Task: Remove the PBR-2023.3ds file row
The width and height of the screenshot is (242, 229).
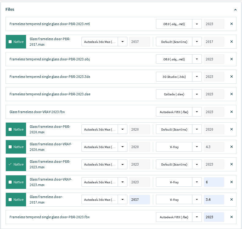Action: (x=231, y=77)
